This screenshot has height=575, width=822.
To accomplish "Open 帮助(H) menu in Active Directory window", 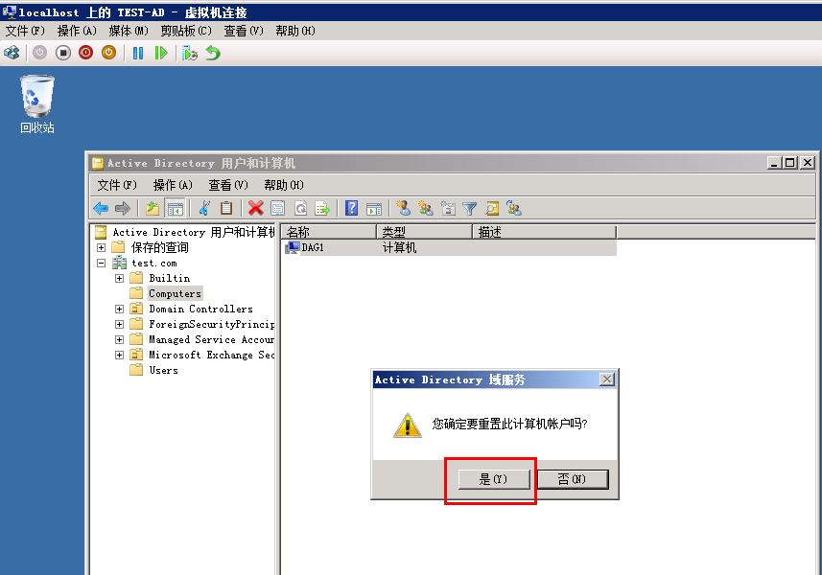I will point(284,185).
